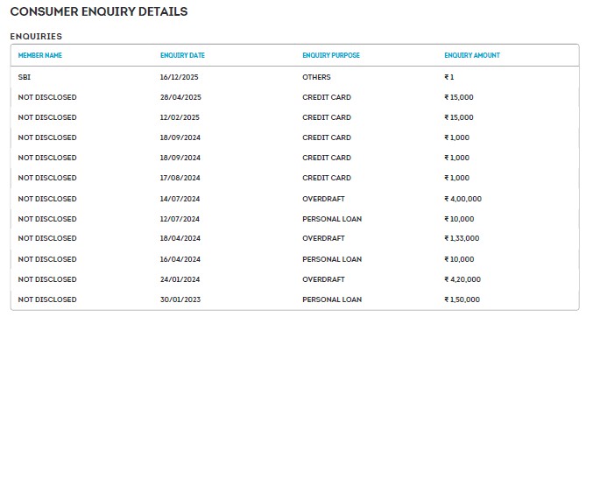593x479 pixels.
Task: Sort by the Enquiry Date column header
Action: (x=182, y=55)
